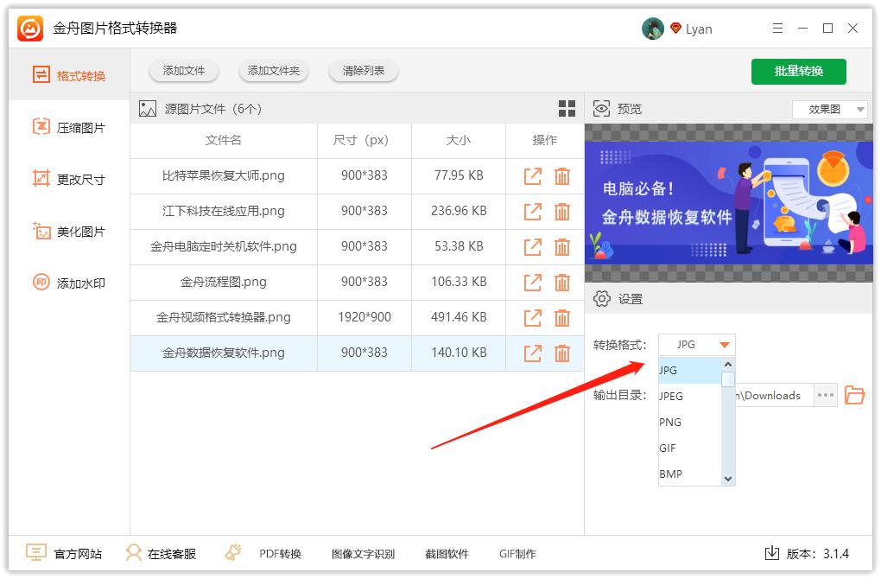Click 添加文件 button

click(x=184, y=71)
